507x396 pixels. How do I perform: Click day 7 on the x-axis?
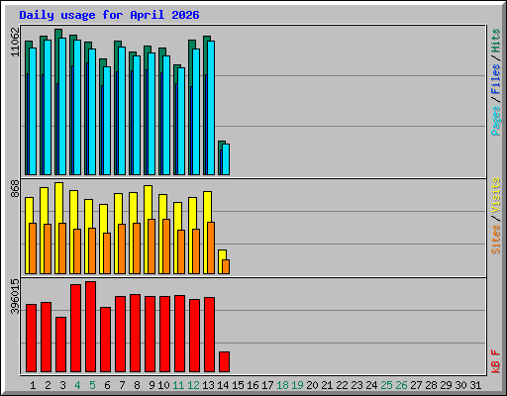(122, 385)
